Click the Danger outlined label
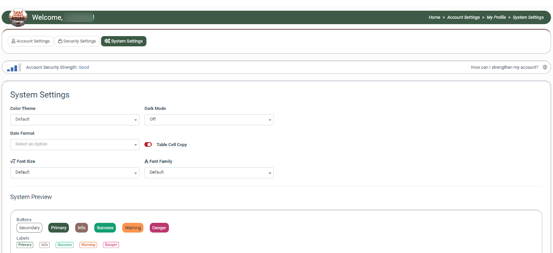 pyautogui.click(x=111, y=245)
